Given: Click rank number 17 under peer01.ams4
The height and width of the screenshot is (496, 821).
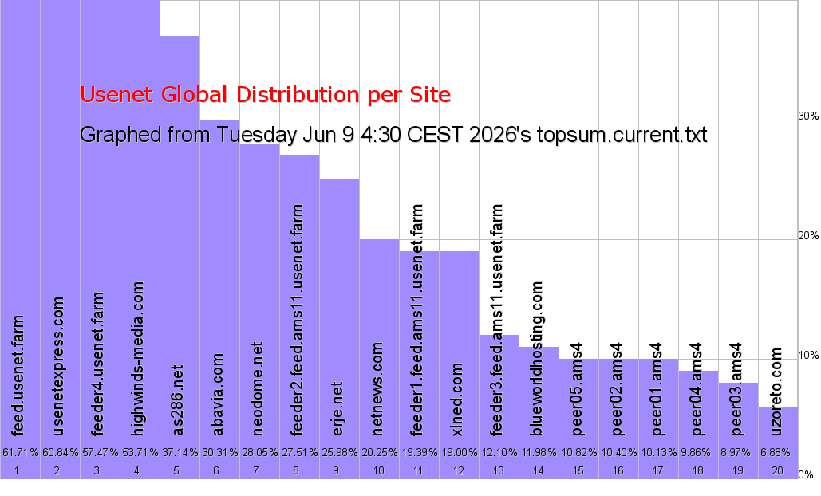Looking at the screenshot, I should (x=657, y=471).
